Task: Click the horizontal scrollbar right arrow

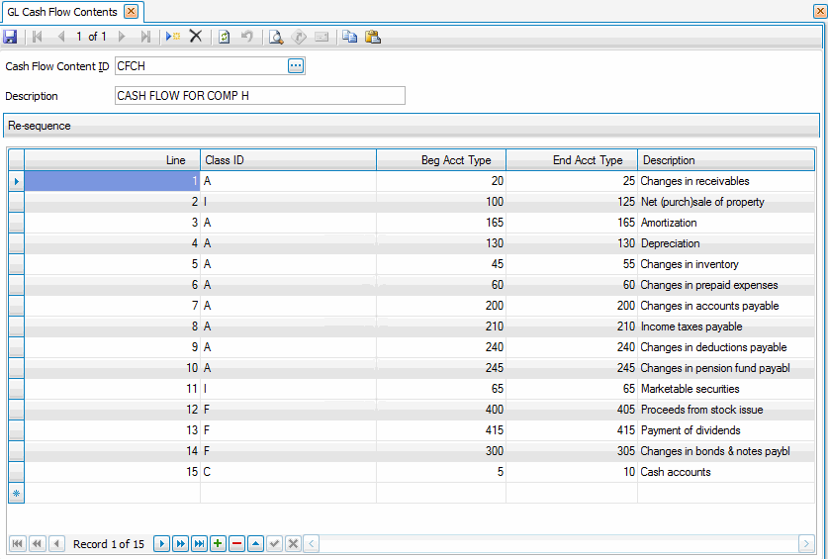Action: [806, 544]
